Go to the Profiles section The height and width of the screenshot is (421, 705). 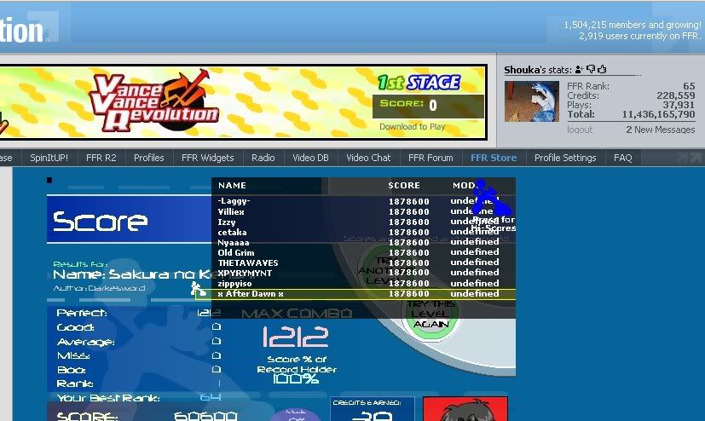click(148, 158)
